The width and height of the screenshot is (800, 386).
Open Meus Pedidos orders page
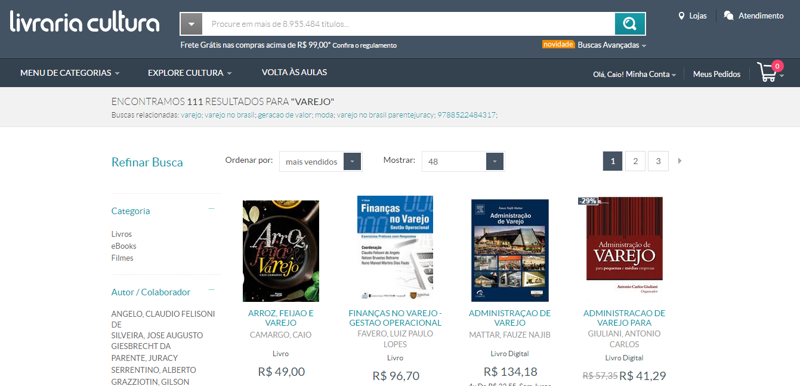[716, 74]
